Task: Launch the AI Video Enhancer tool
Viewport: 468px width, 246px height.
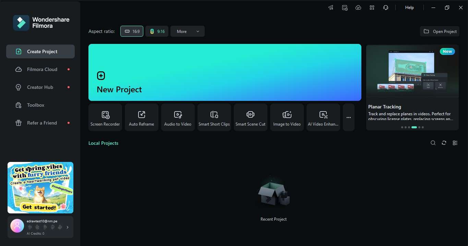Action: (323, 117)
